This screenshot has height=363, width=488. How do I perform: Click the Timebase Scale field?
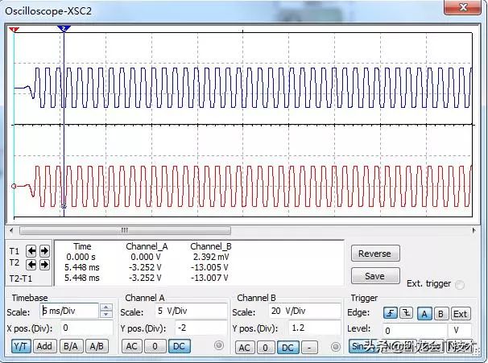tap(69, 311)
